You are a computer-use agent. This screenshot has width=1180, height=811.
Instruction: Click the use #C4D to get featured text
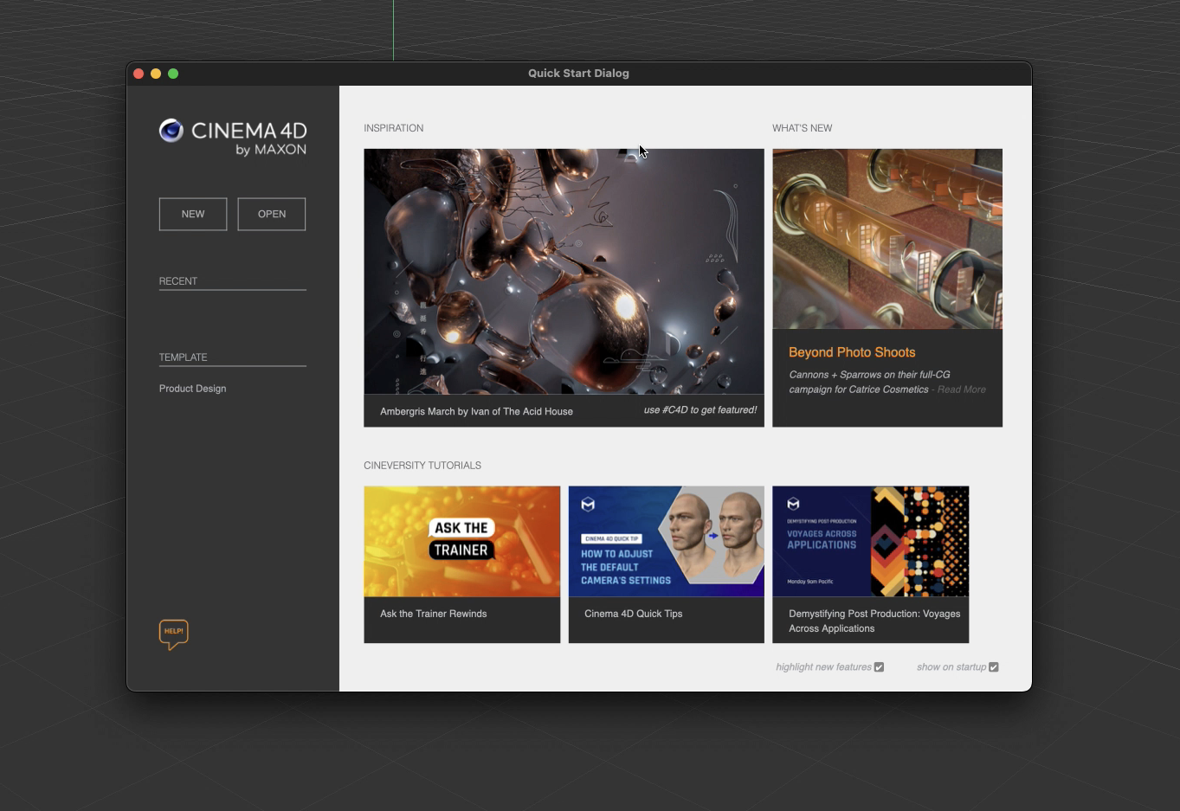(700, 410)
